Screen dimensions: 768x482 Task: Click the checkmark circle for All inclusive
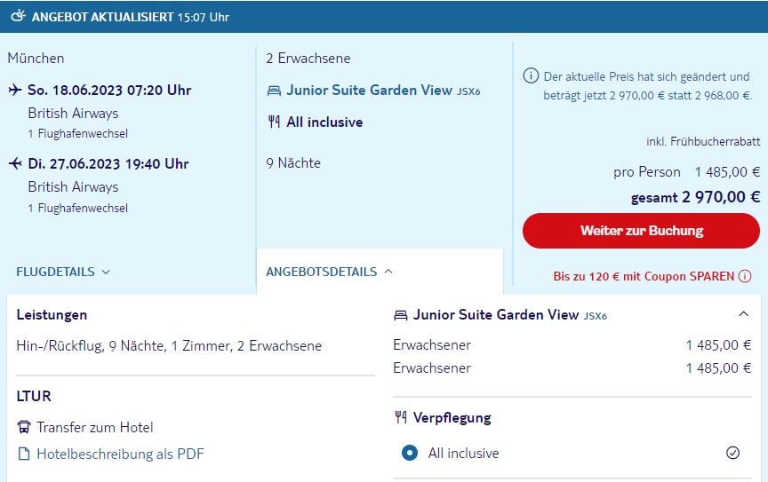coord(732,453)
